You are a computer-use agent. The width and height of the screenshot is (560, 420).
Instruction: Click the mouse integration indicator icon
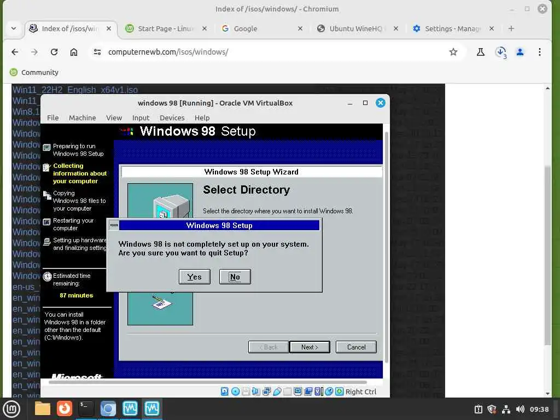point(329,392)
